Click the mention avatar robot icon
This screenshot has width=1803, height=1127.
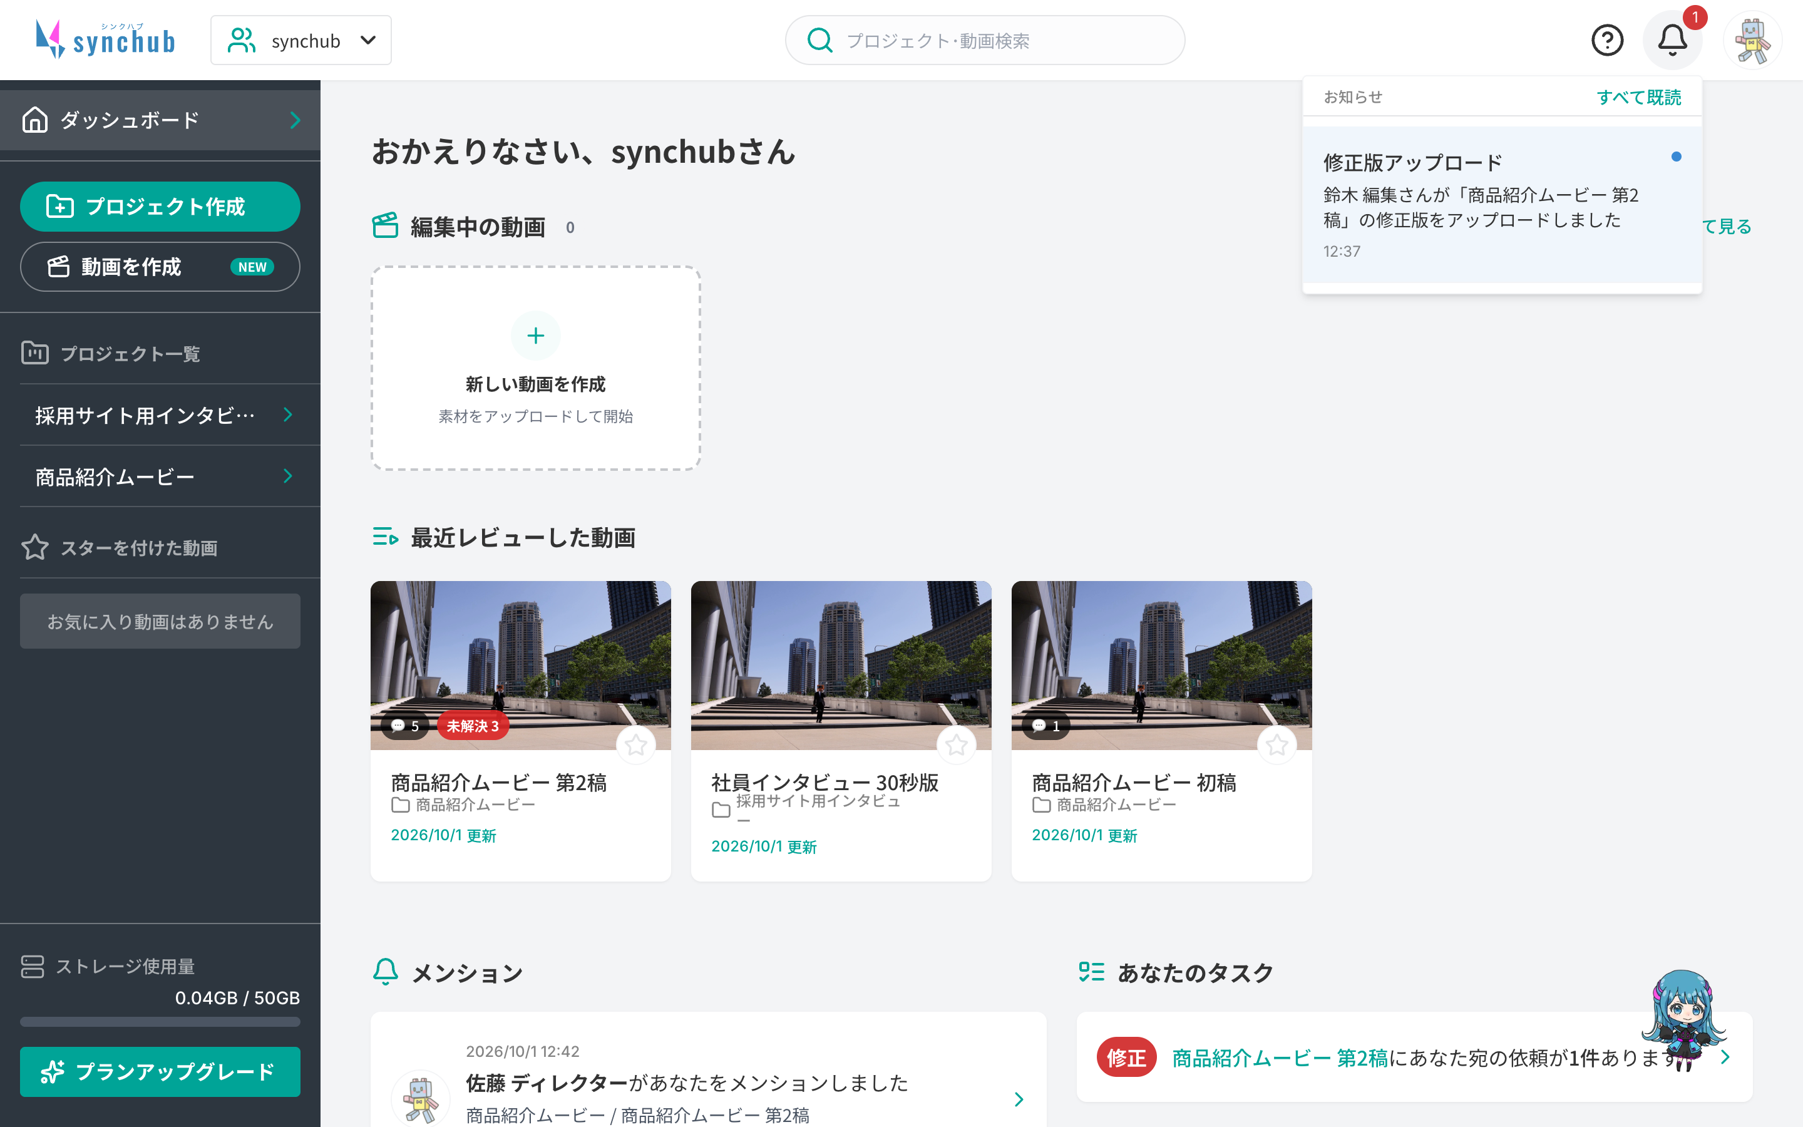pos(420,1099)
